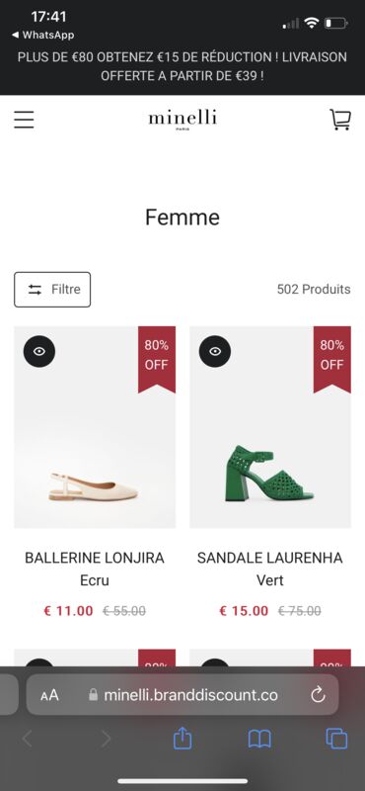Select the BALLERINE LONJIRA product title

(x=95, y=558)
